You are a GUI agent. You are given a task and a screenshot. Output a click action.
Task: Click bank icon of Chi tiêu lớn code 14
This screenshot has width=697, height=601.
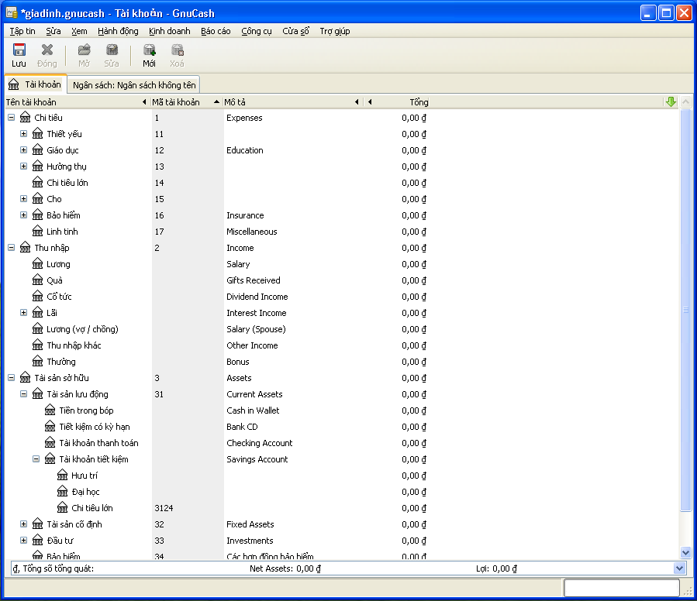pos(38,183)
